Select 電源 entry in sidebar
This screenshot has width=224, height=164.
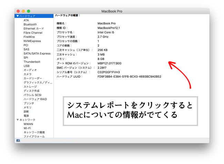point(26,115)
